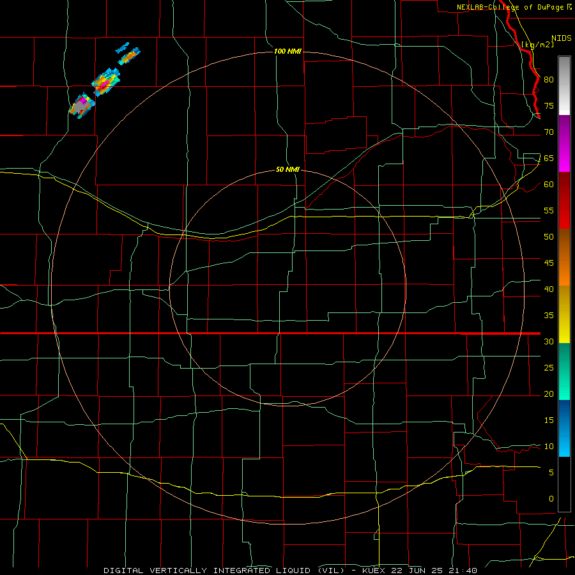
Task: Click the gray-white segment of the color bar
Action: point(564,86)
